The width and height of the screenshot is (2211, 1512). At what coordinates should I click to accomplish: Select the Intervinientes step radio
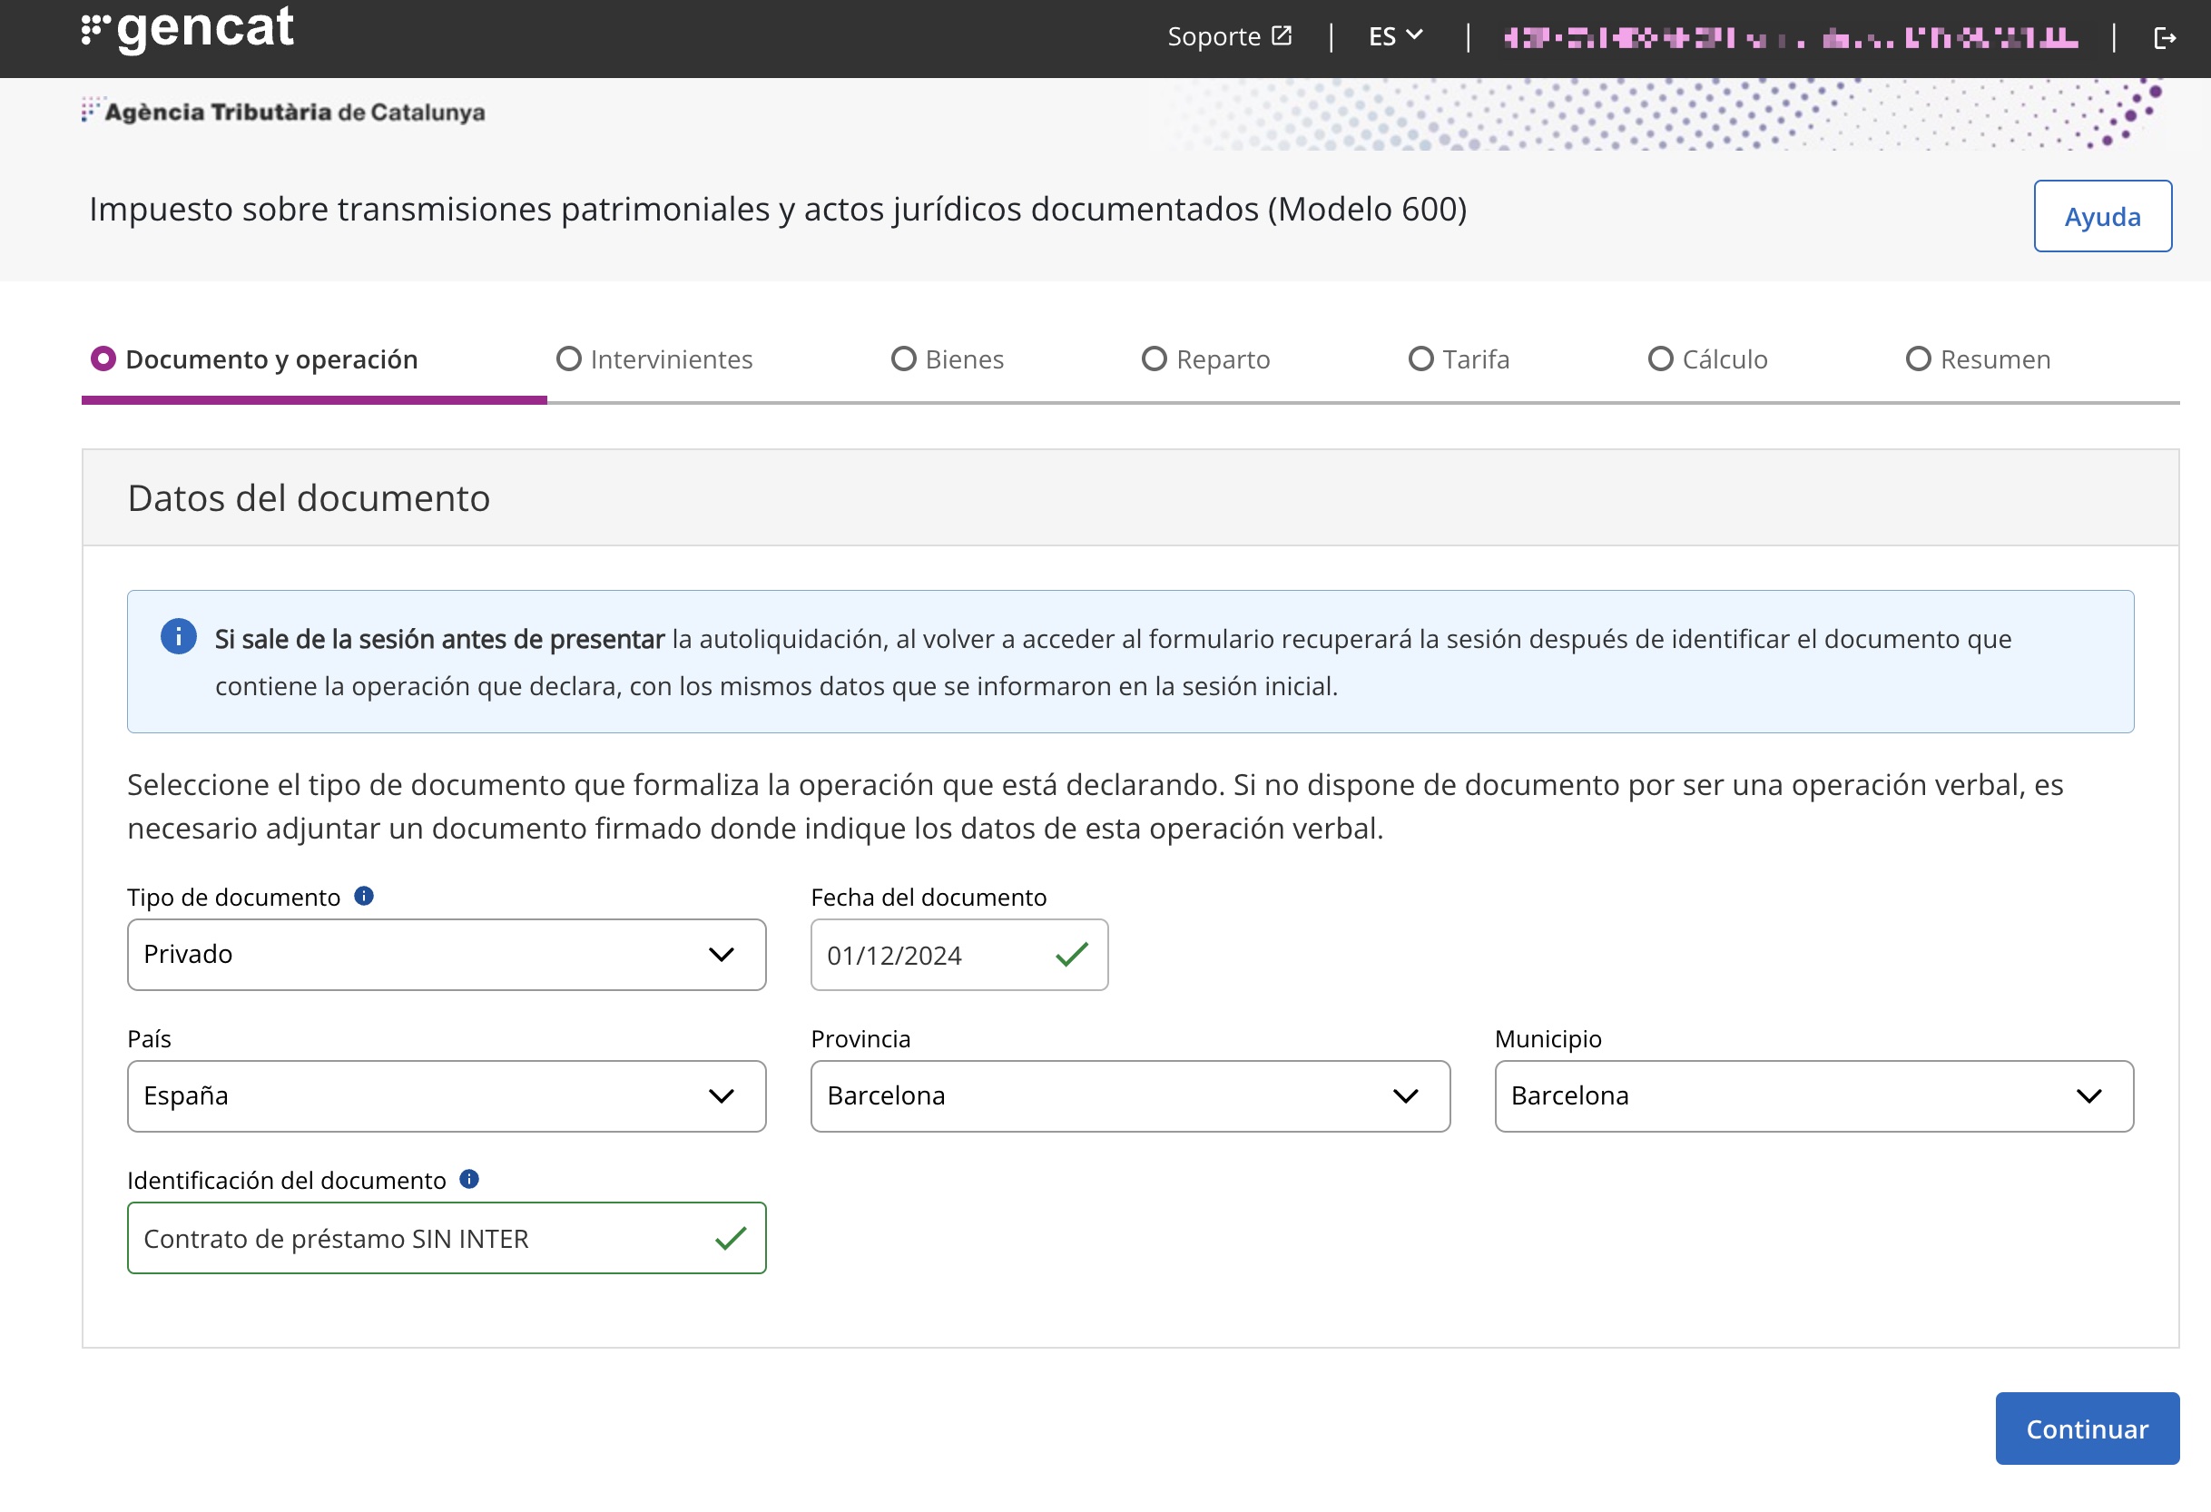(x=569, y=358)
